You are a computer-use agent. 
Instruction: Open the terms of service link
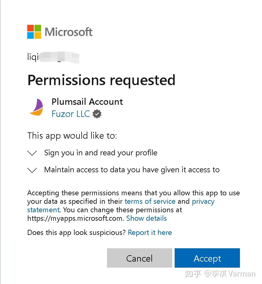click(150, 201)
